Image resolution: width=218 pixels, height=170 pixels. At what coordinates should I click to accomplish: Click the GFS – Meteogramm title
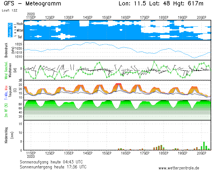click(32, 4)
